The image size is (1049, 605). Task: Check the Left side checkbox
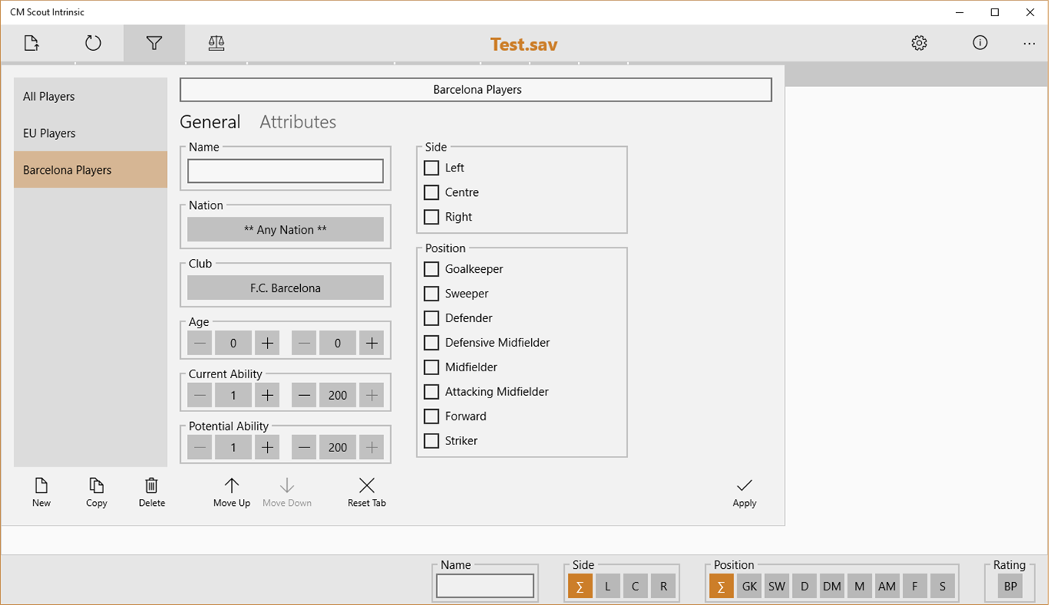(432, 168)
